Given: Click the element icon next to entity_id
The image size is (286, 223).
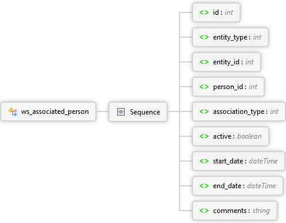Looking at the screenshot, I should tap(204, 62).
